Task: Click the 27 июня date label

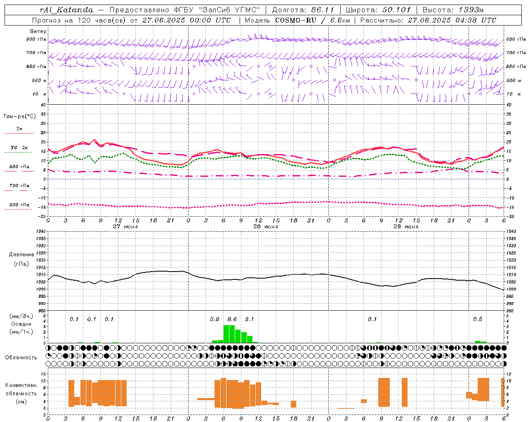Action: point(125,227)
